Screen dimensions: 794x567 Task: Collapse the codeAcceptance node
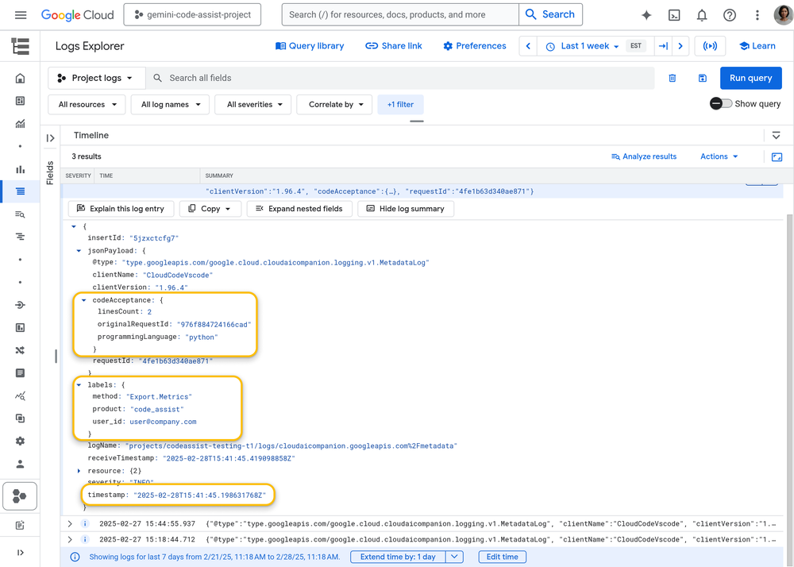click(x=83, y=300)
